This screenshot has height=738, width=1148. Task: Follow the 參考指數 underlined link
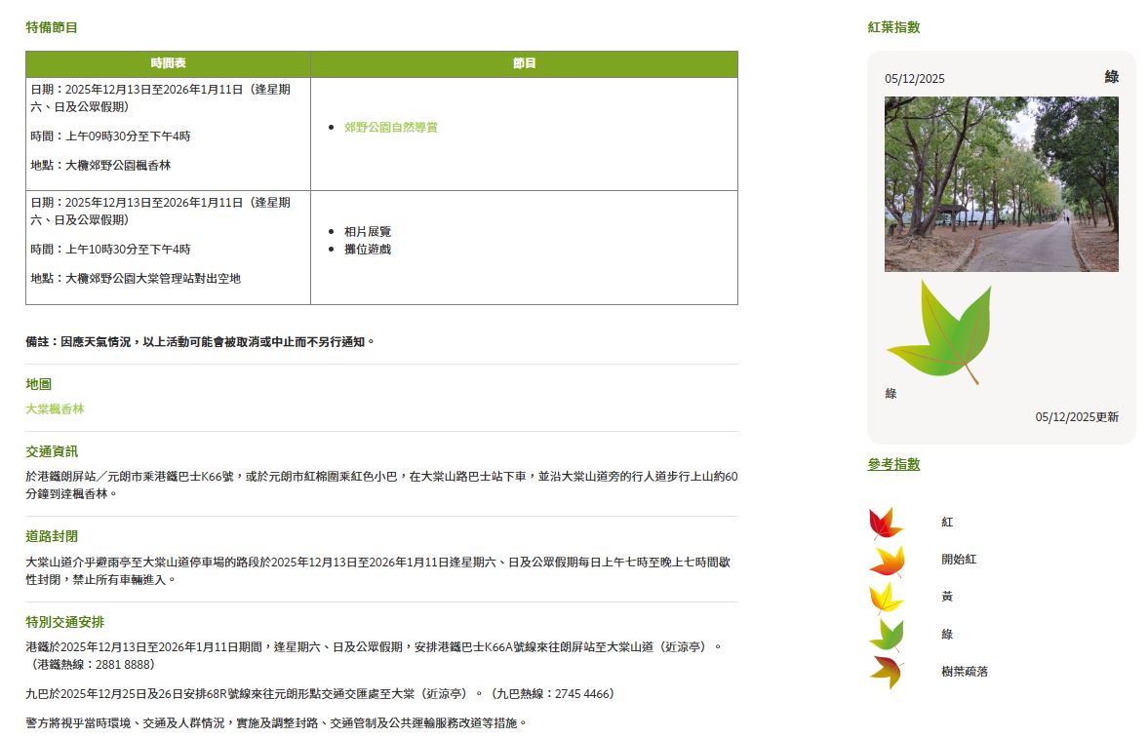click(x=893, y=464)
